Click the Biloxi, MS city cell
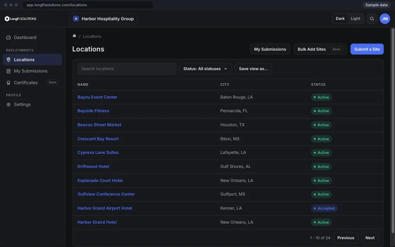 click(230, 139)
